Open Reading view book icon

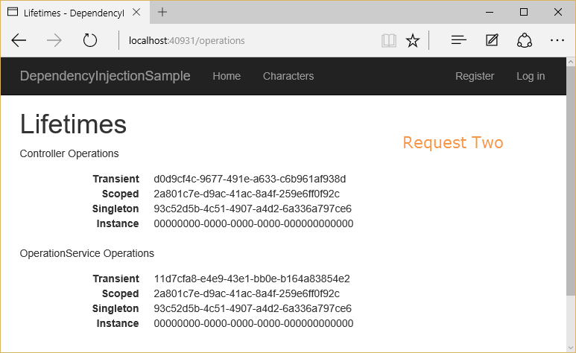[388, 41]
